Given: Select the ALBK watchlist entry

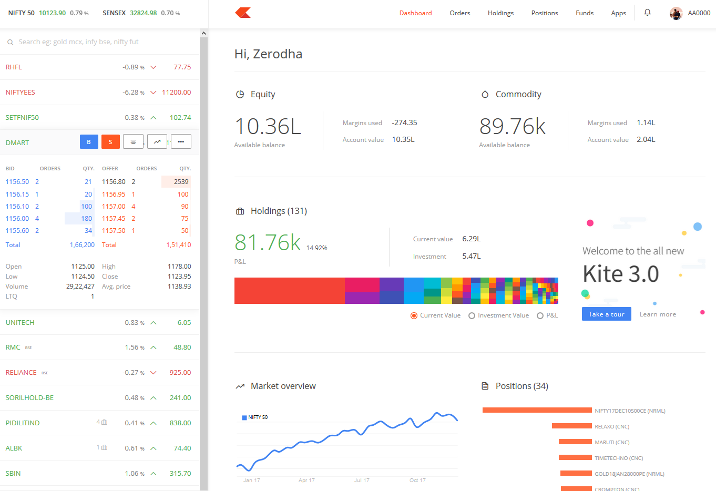Looking at the screenshot, I should [x=100, y=448].
